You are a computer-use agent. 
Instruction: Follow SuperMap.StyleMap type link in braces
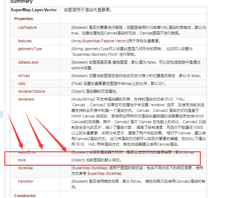click(90, 168)
